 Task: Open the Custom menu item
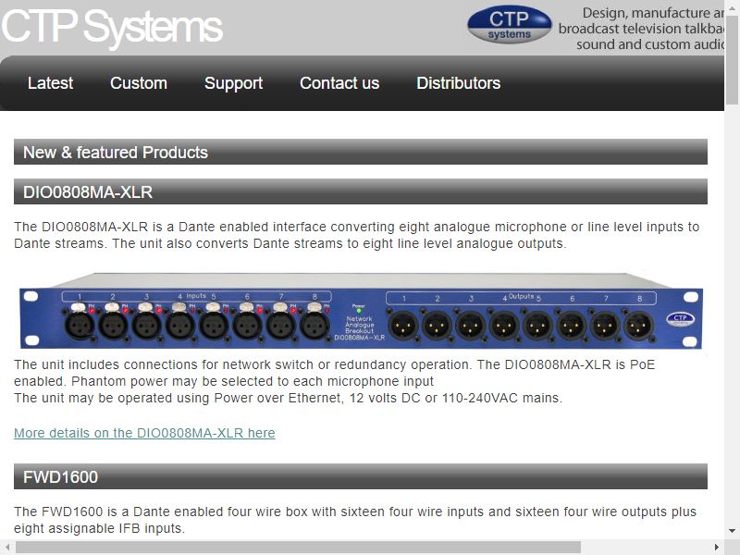tap(139, 83)
